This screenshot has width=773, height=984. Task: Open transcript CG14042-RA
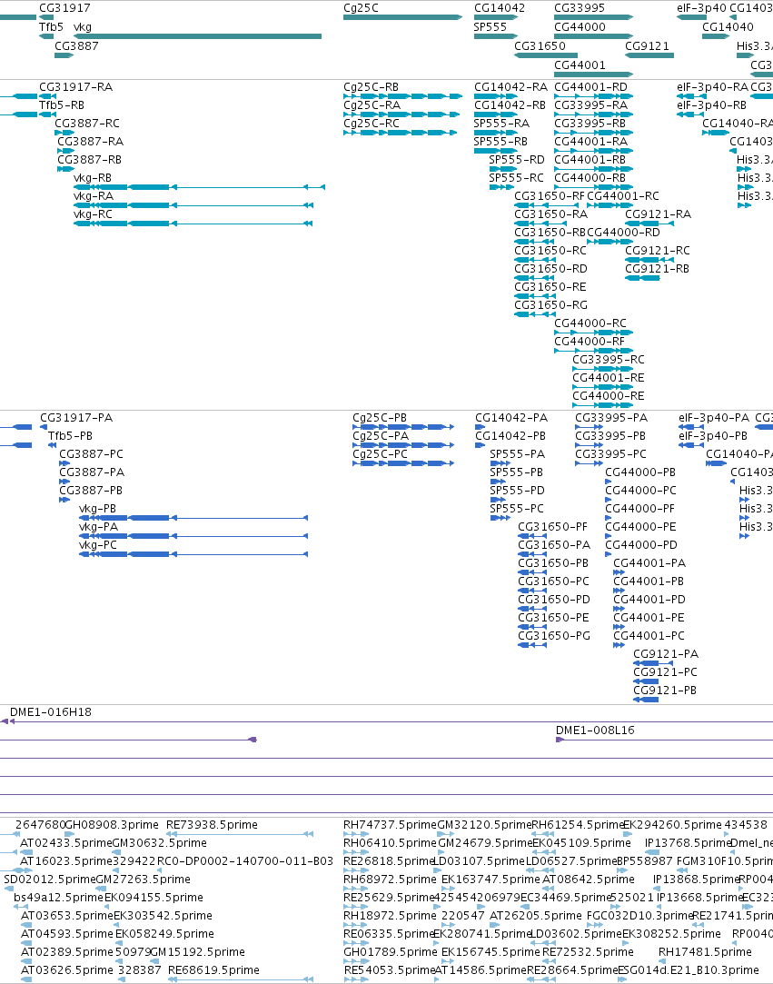[510, 87]
